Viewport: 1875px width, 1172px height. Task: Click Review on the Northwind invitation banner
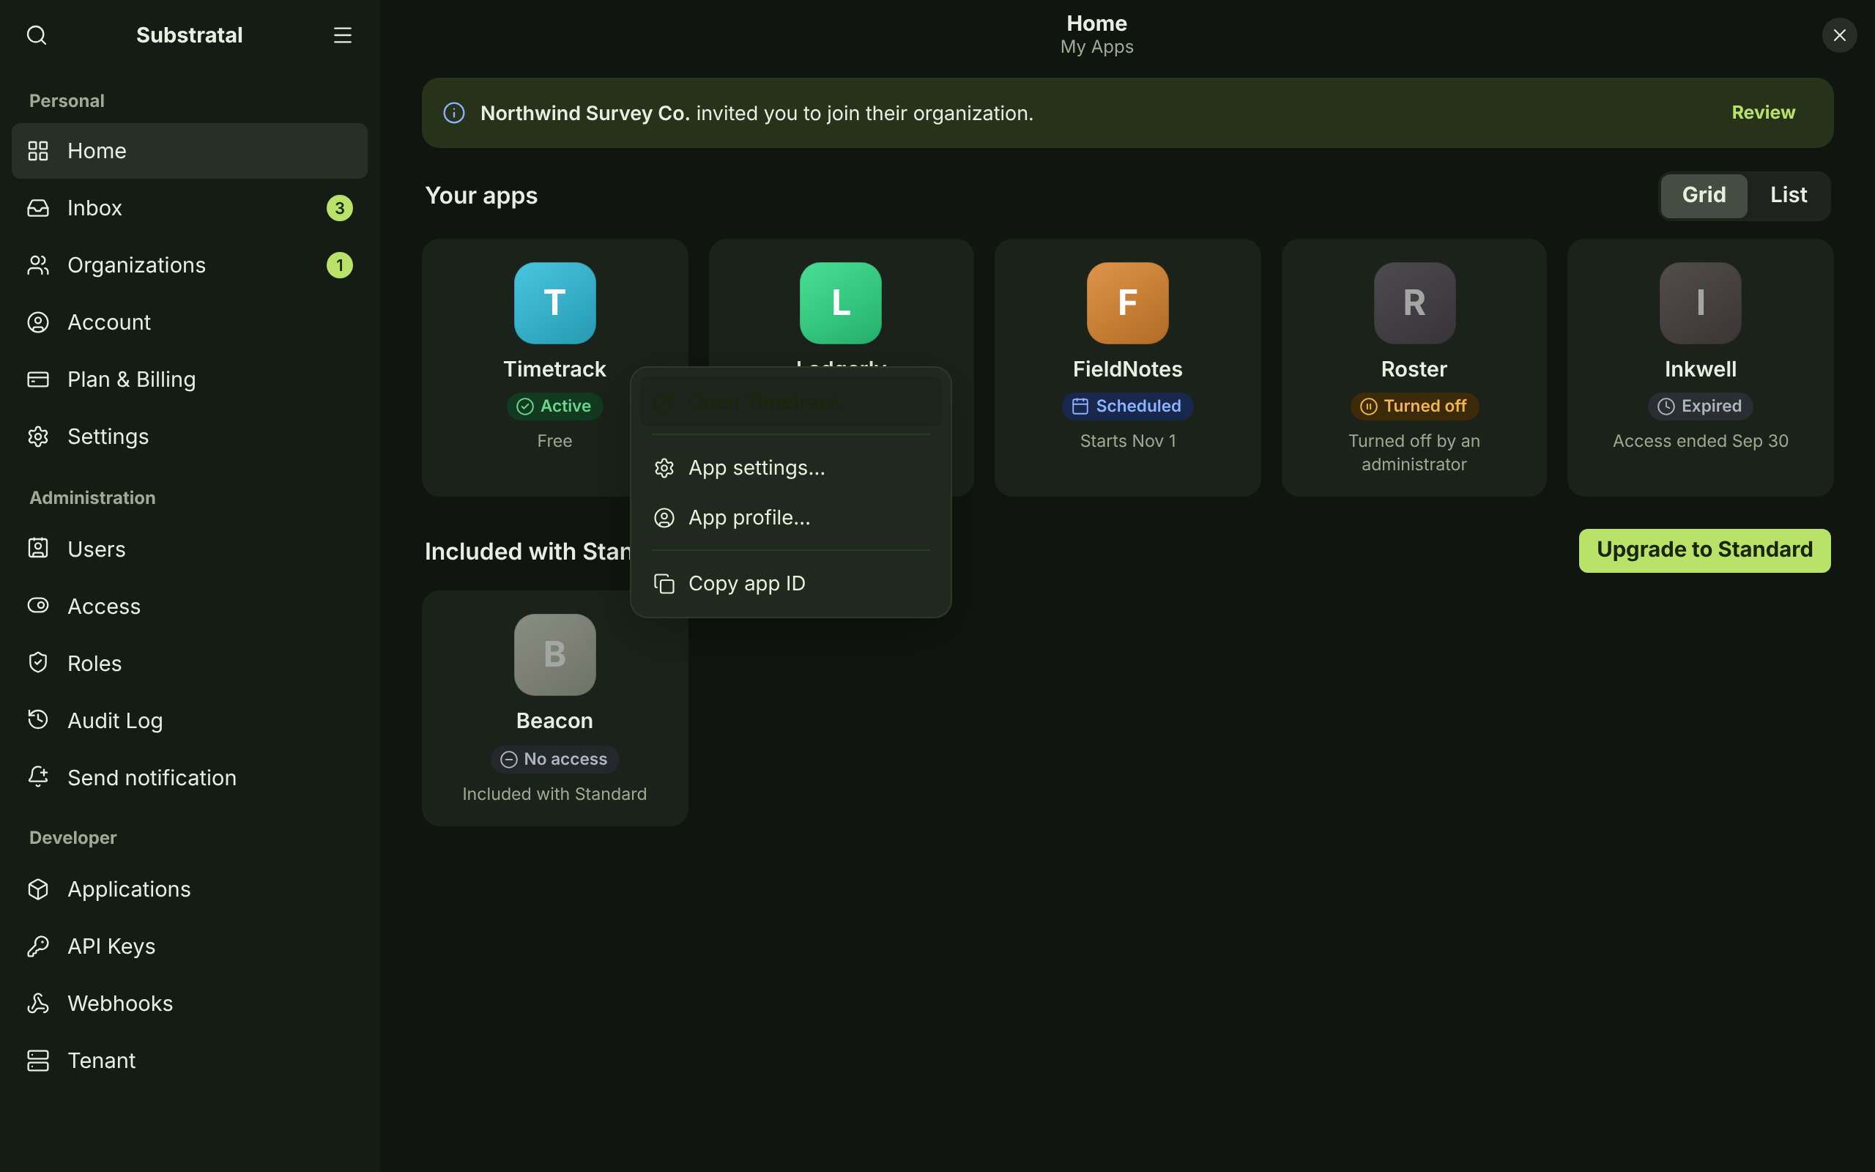coord(1763,113)
